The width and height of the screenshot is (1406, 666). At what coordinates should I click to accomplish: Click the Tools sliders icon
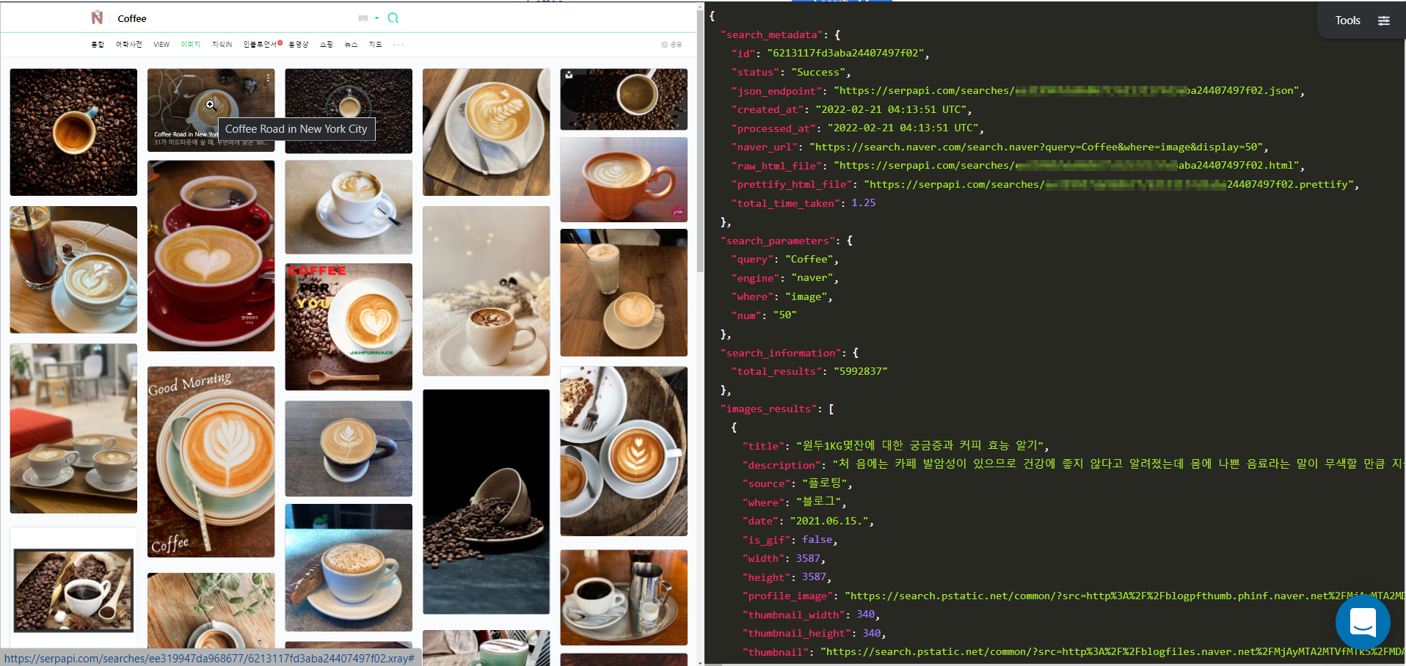point(1384,21)
